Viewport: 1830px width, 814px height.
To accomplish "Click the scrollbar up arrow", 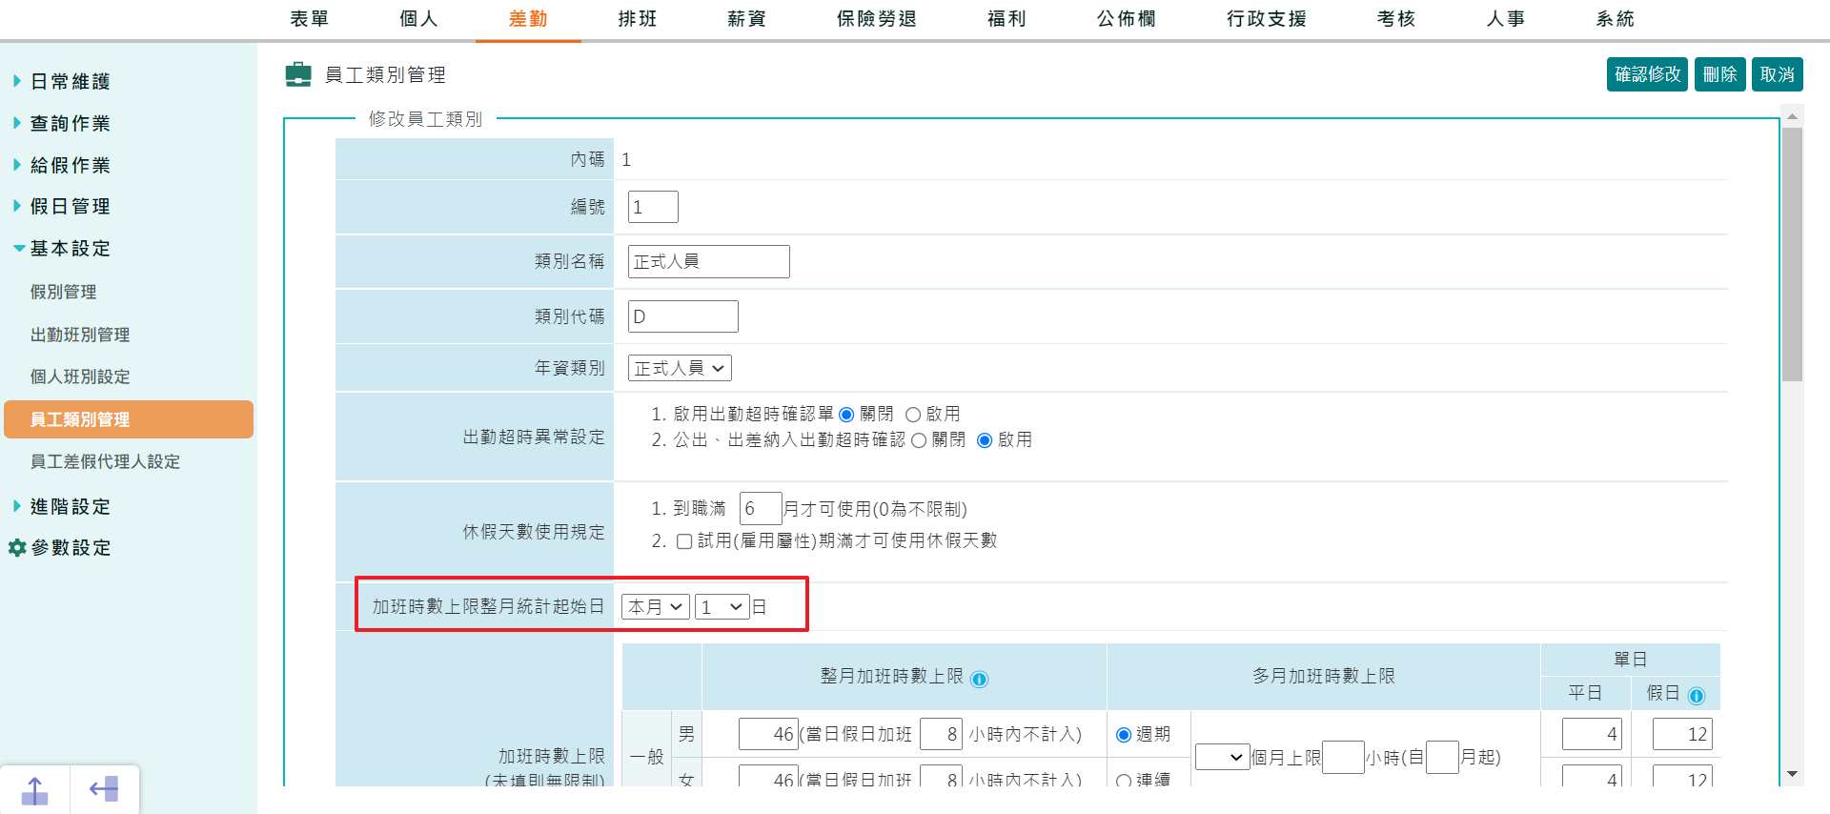I will click(x=1792, y=116).
